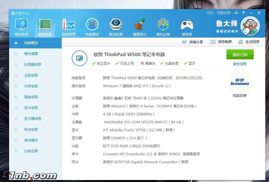Click the Lenovo brand logo thumbnail

239,82
